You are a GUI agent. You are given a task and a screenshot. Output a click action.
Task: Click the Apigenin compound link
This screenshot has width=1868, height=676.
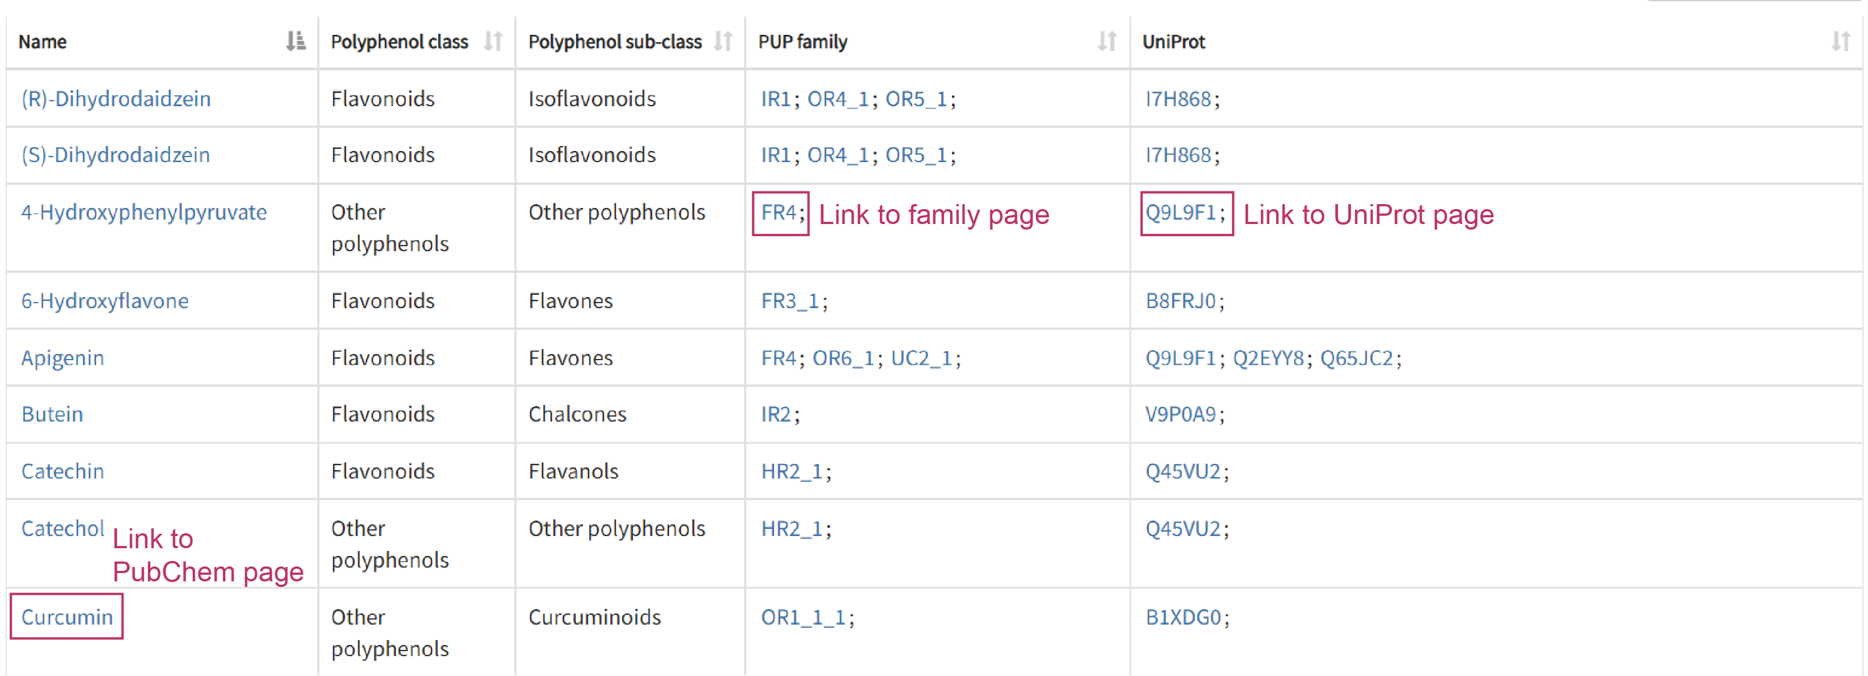pyautogui.click(x=63, y=358)
